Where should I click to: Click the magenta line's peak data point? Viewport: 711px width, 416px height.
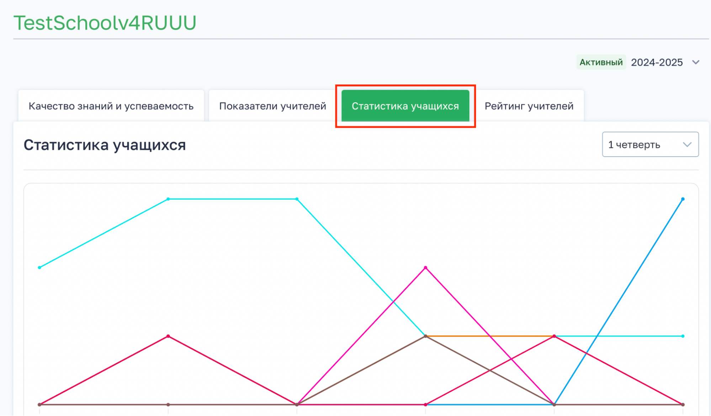coord(425,268)
